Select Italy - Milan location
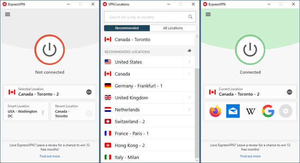Screen dimensions: 300x163 148,157
